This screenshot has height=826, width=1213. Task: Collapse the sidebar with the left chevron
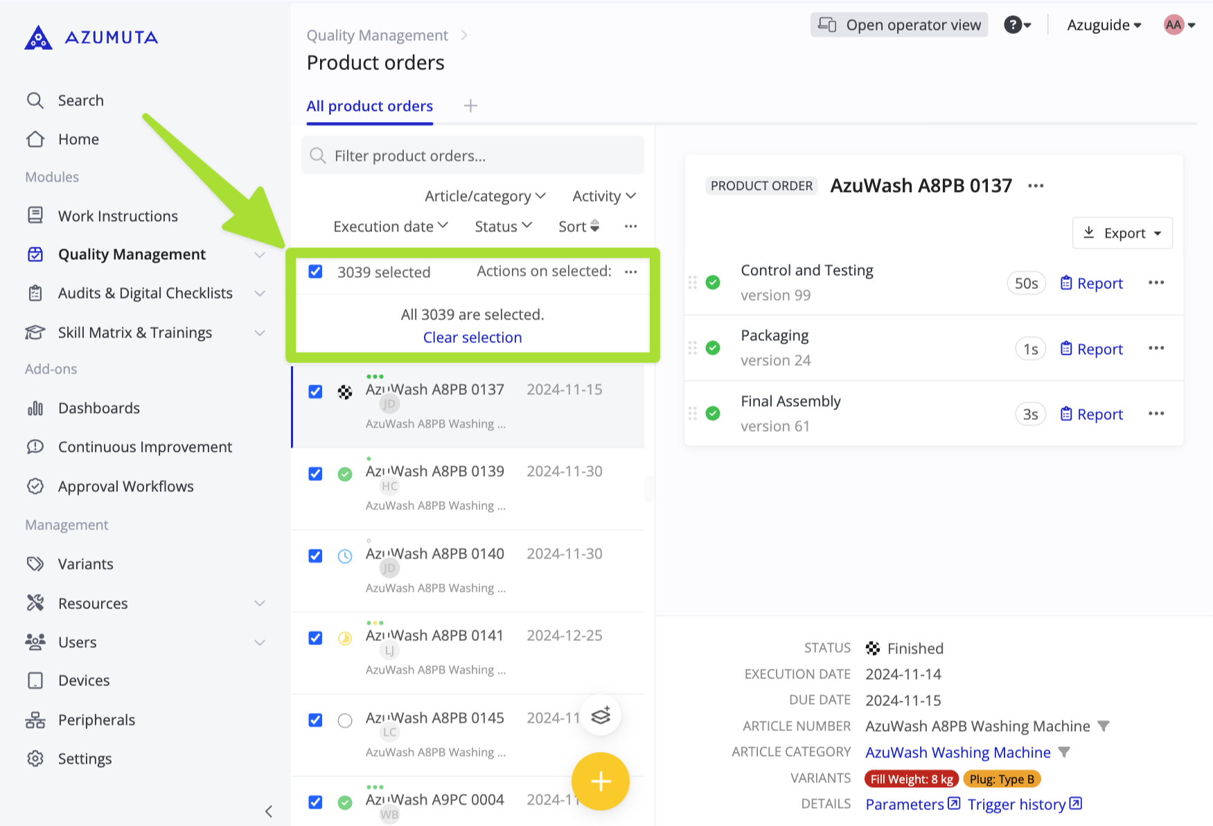[269, 811]
